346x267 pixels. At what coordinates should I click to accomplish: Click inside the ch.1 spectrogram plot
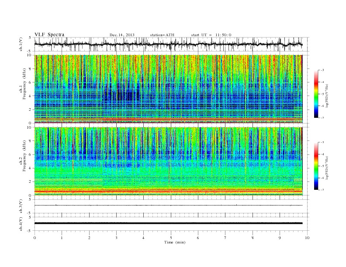coord(169,89)
